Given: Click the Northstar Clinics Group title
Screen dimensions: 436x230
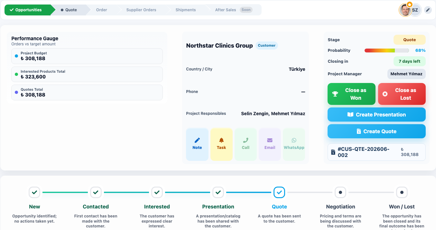Looking at the screenshot, I should [x=219, y=45].
